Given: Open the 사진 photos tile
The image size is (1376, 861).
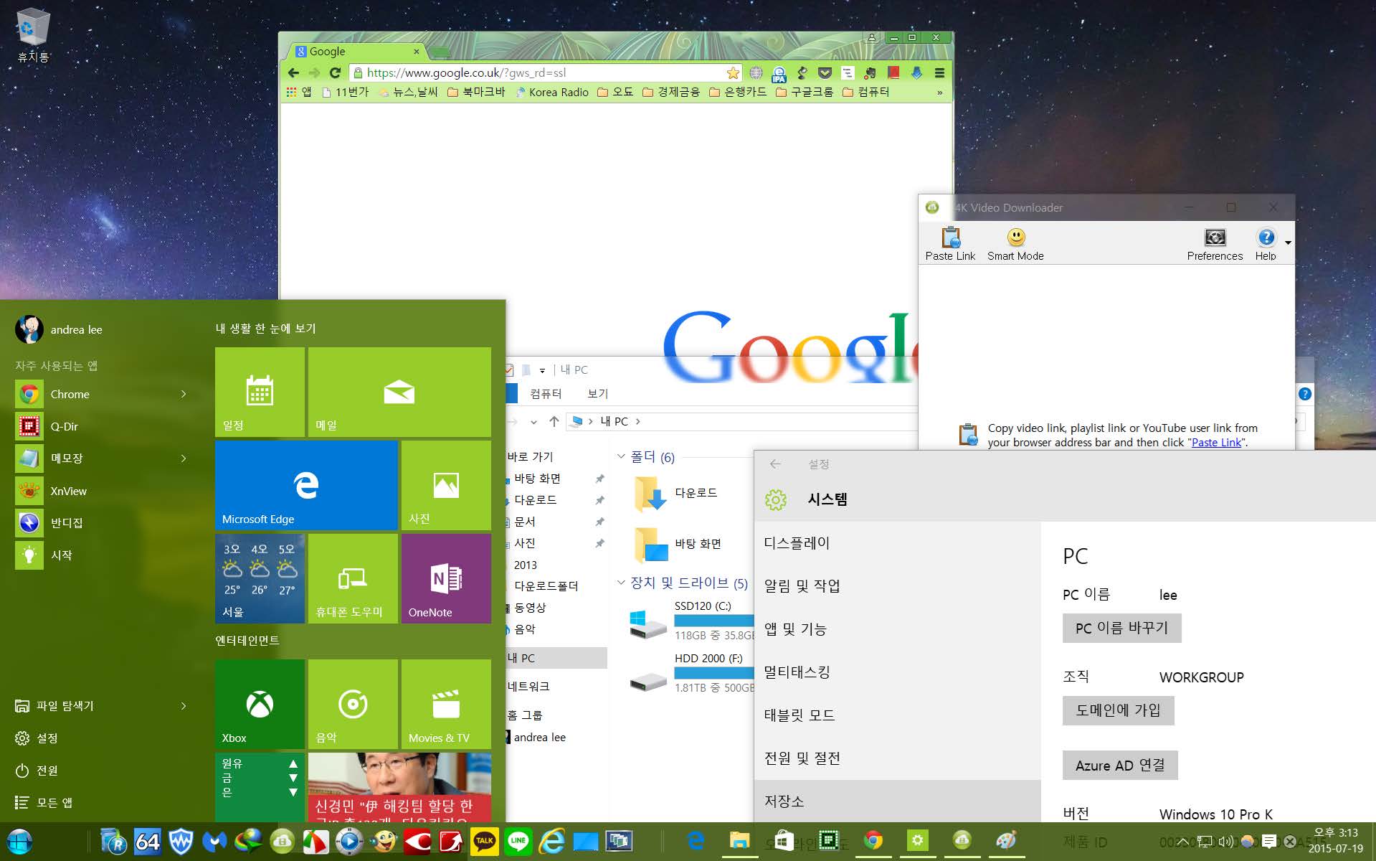Looking at the screenshot, I should [x=446, y=485].
